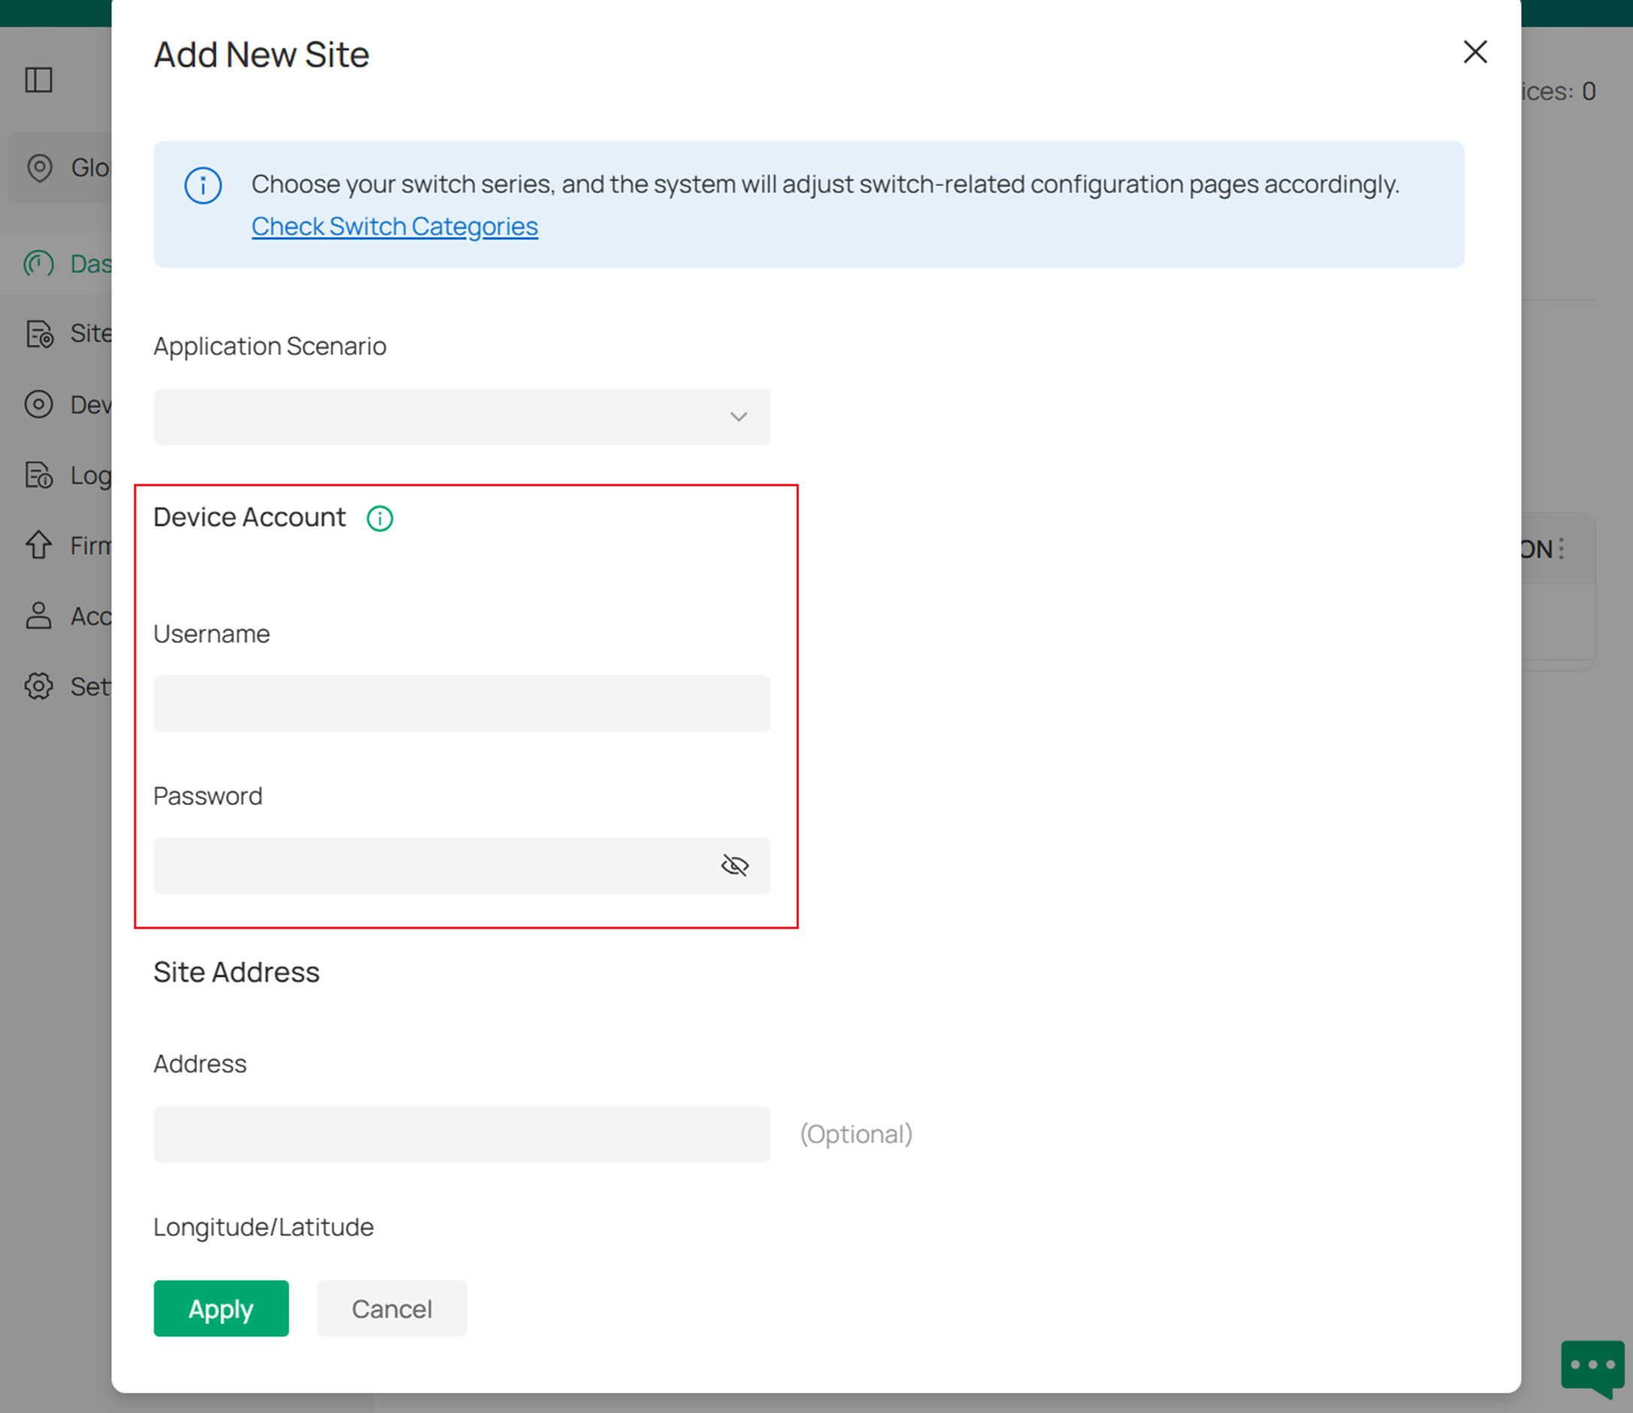
Task: Open the Settings gear icon
Action: click(38, 686)
